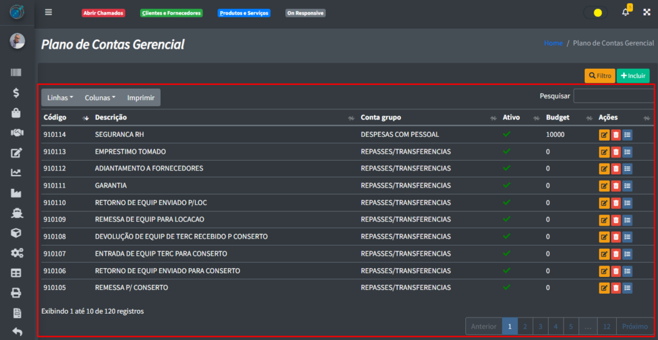Viewport: 658px width, 340px height.
Task: Open list details for REMESSA P/ CONSERTO
Action: (x=627, y=287)
